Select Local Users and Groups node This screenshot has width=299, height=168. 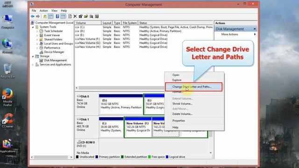[58, 43]
